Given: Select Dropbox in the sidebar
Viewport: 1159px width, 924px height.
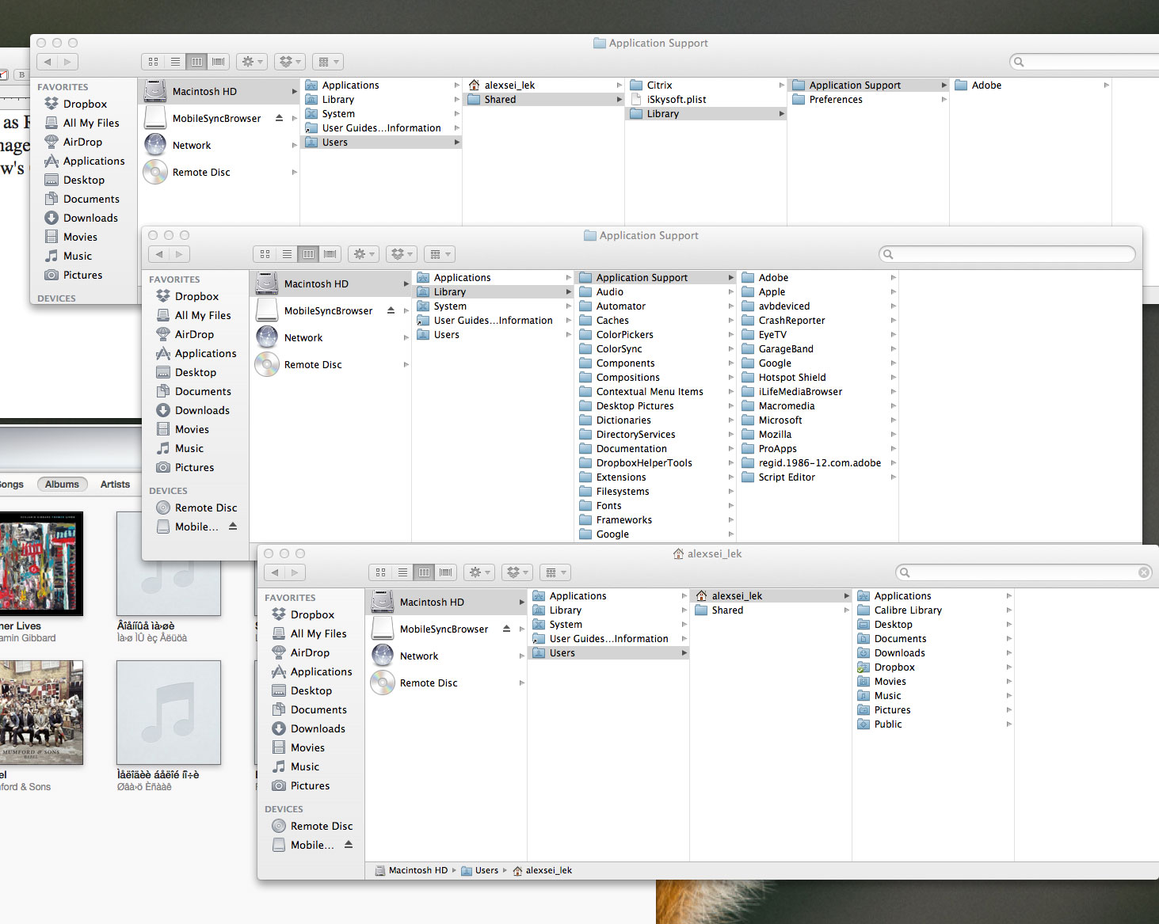Looking at the screenshot, I should tap(310, 614).
